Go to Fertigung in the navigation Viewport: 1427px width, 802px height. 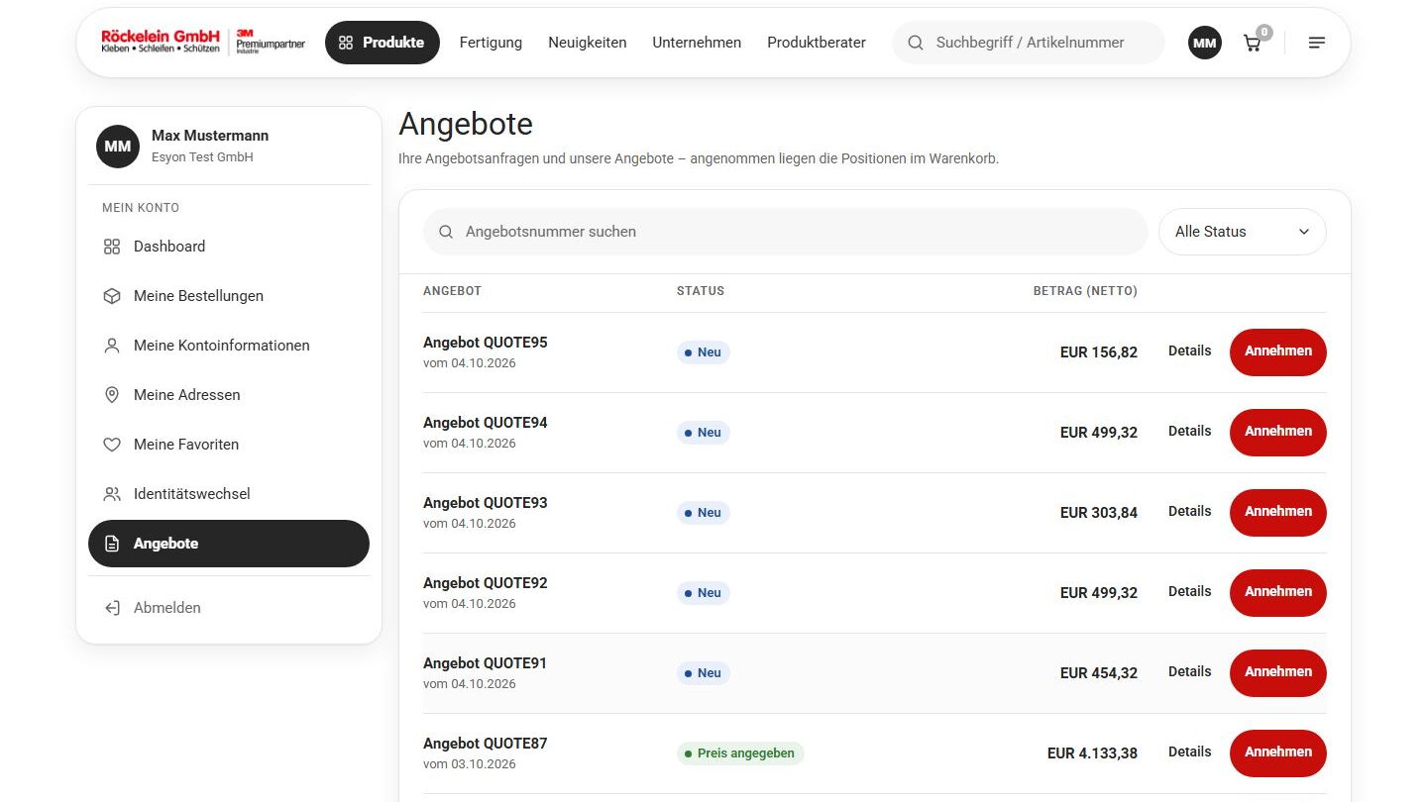pyautogui.click(x=491, y=43)
